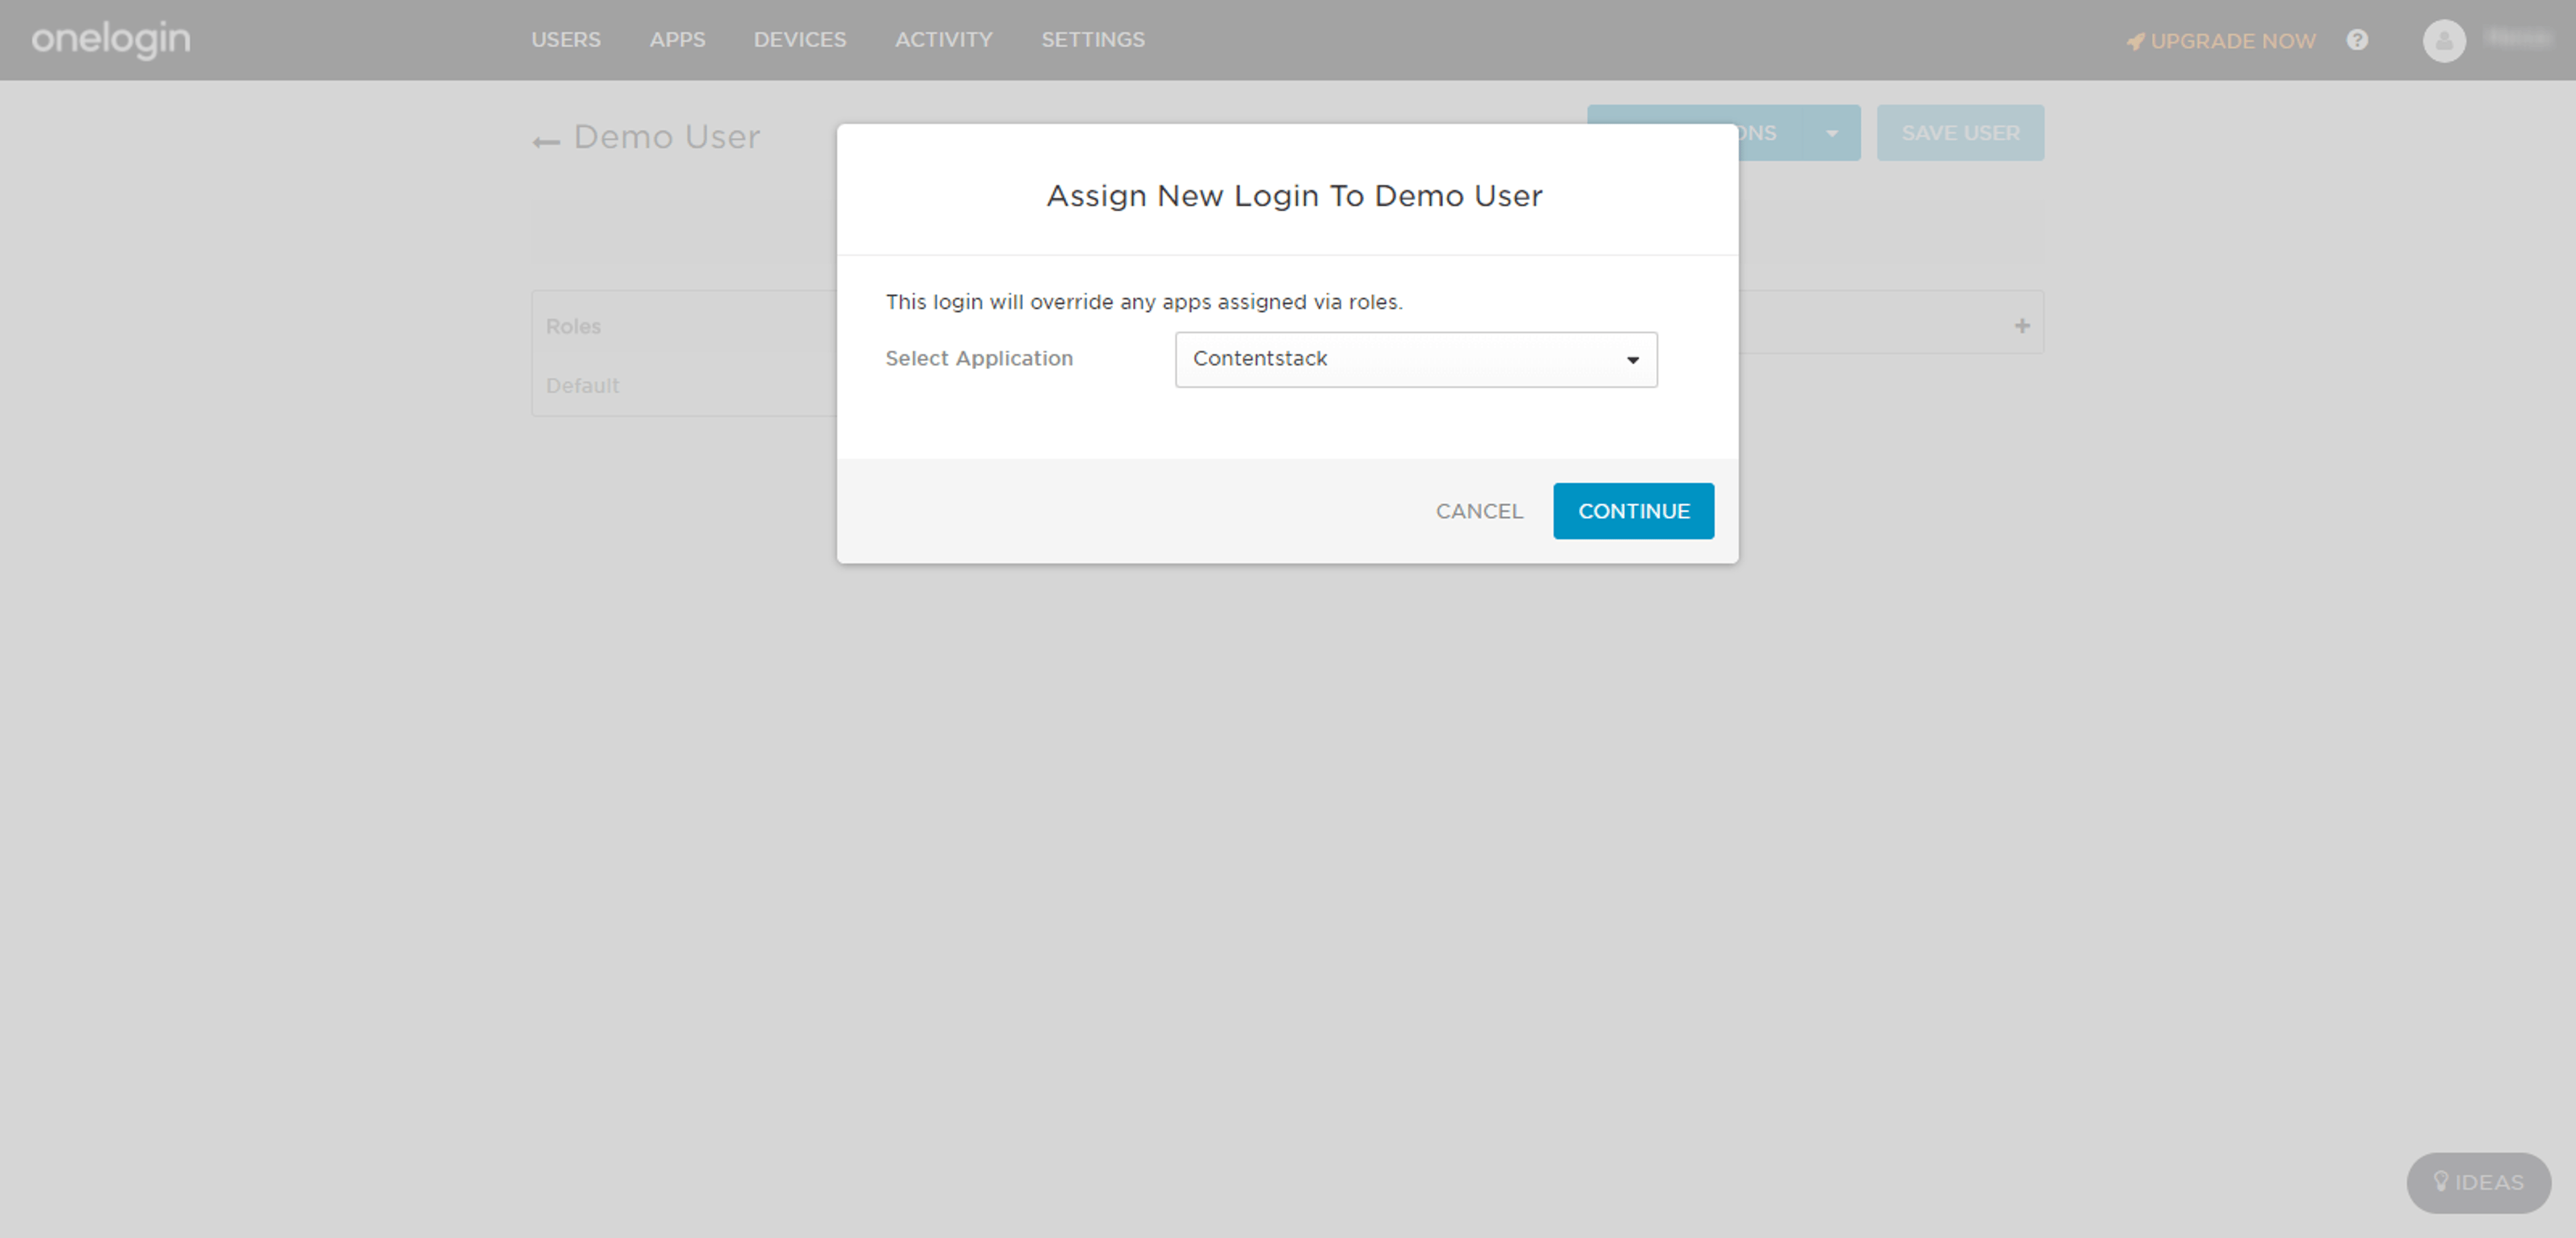Click Cancel in the dialog

pos(1479,511)
